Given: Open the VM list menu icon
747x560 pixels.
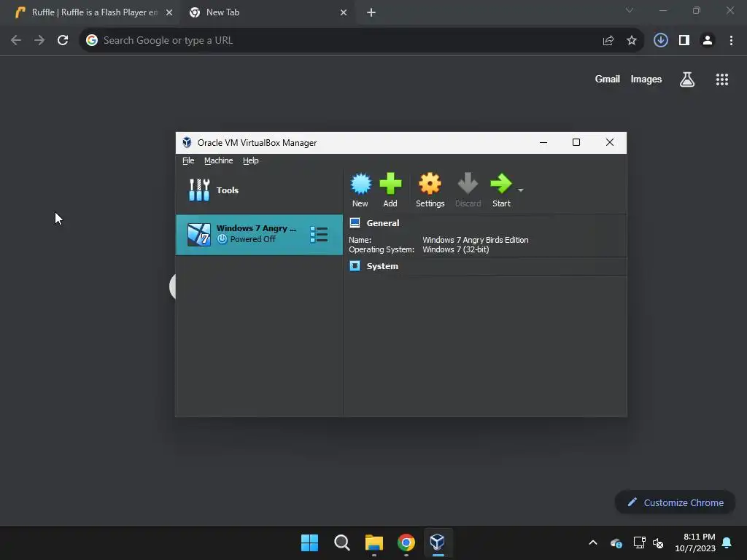Looking at the screenshot, I should pyautogui.click(x=319, y=234).
